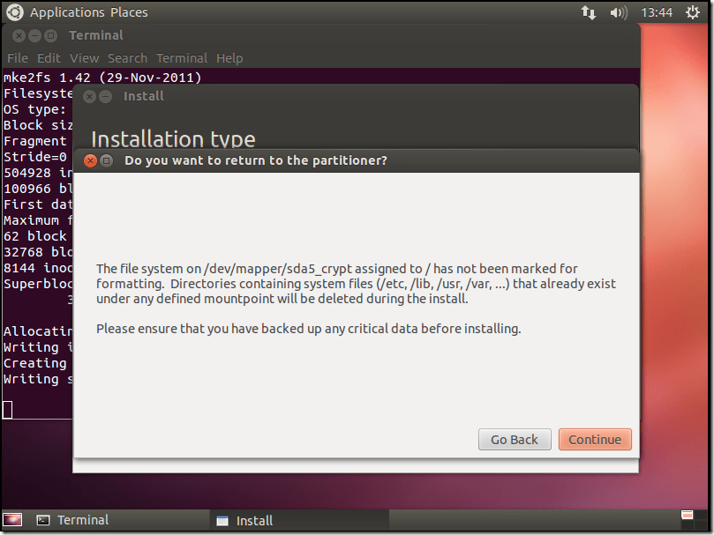Open the Places menu
714x535 pixels.
tap(129, 12)
